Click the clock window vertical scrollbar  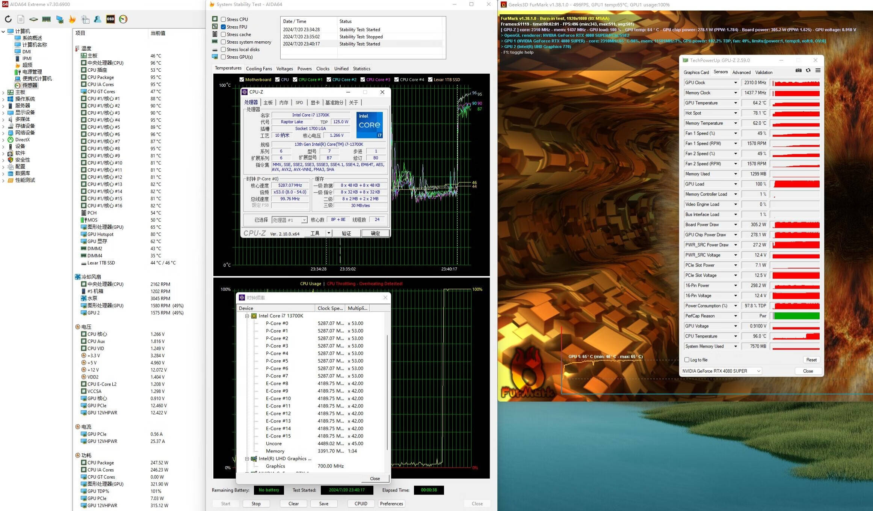[387, 392]
